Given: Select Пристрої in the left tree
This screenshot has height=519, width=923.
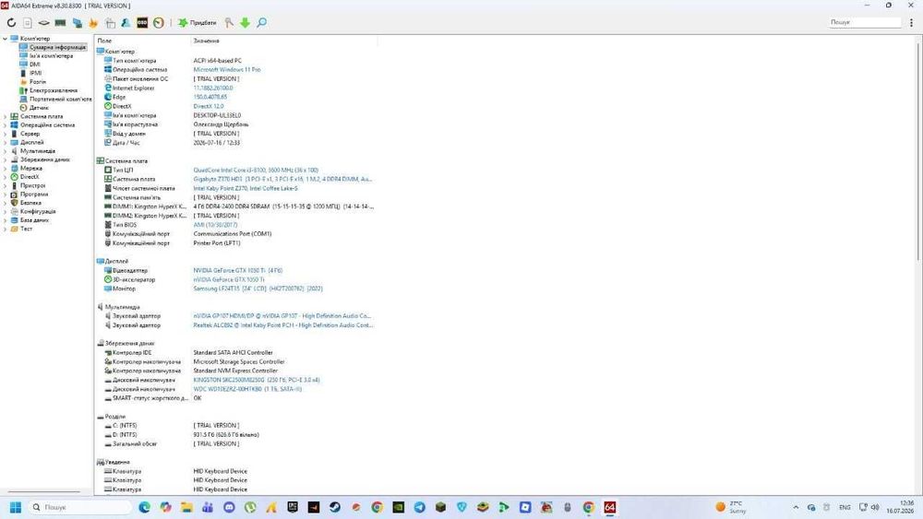Looking at the screenshot, I should coord(32,185).
